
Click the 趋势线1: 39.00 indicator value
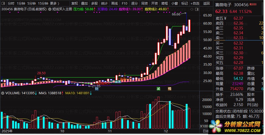tap(131, 9)
